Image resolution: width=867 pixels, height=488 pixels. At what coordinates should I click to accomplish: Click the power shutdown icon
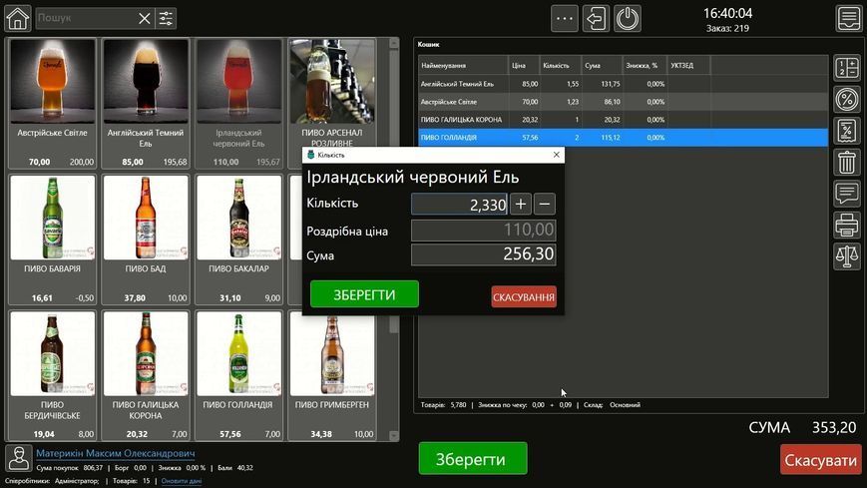click(628, 19)
